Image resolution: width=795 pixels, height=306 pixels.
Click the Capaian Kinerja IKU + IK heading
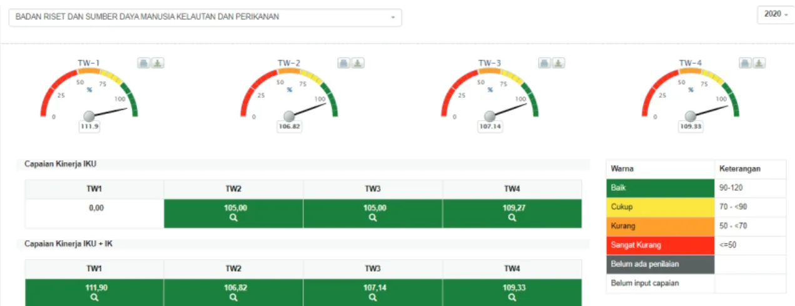pos(69,243)
